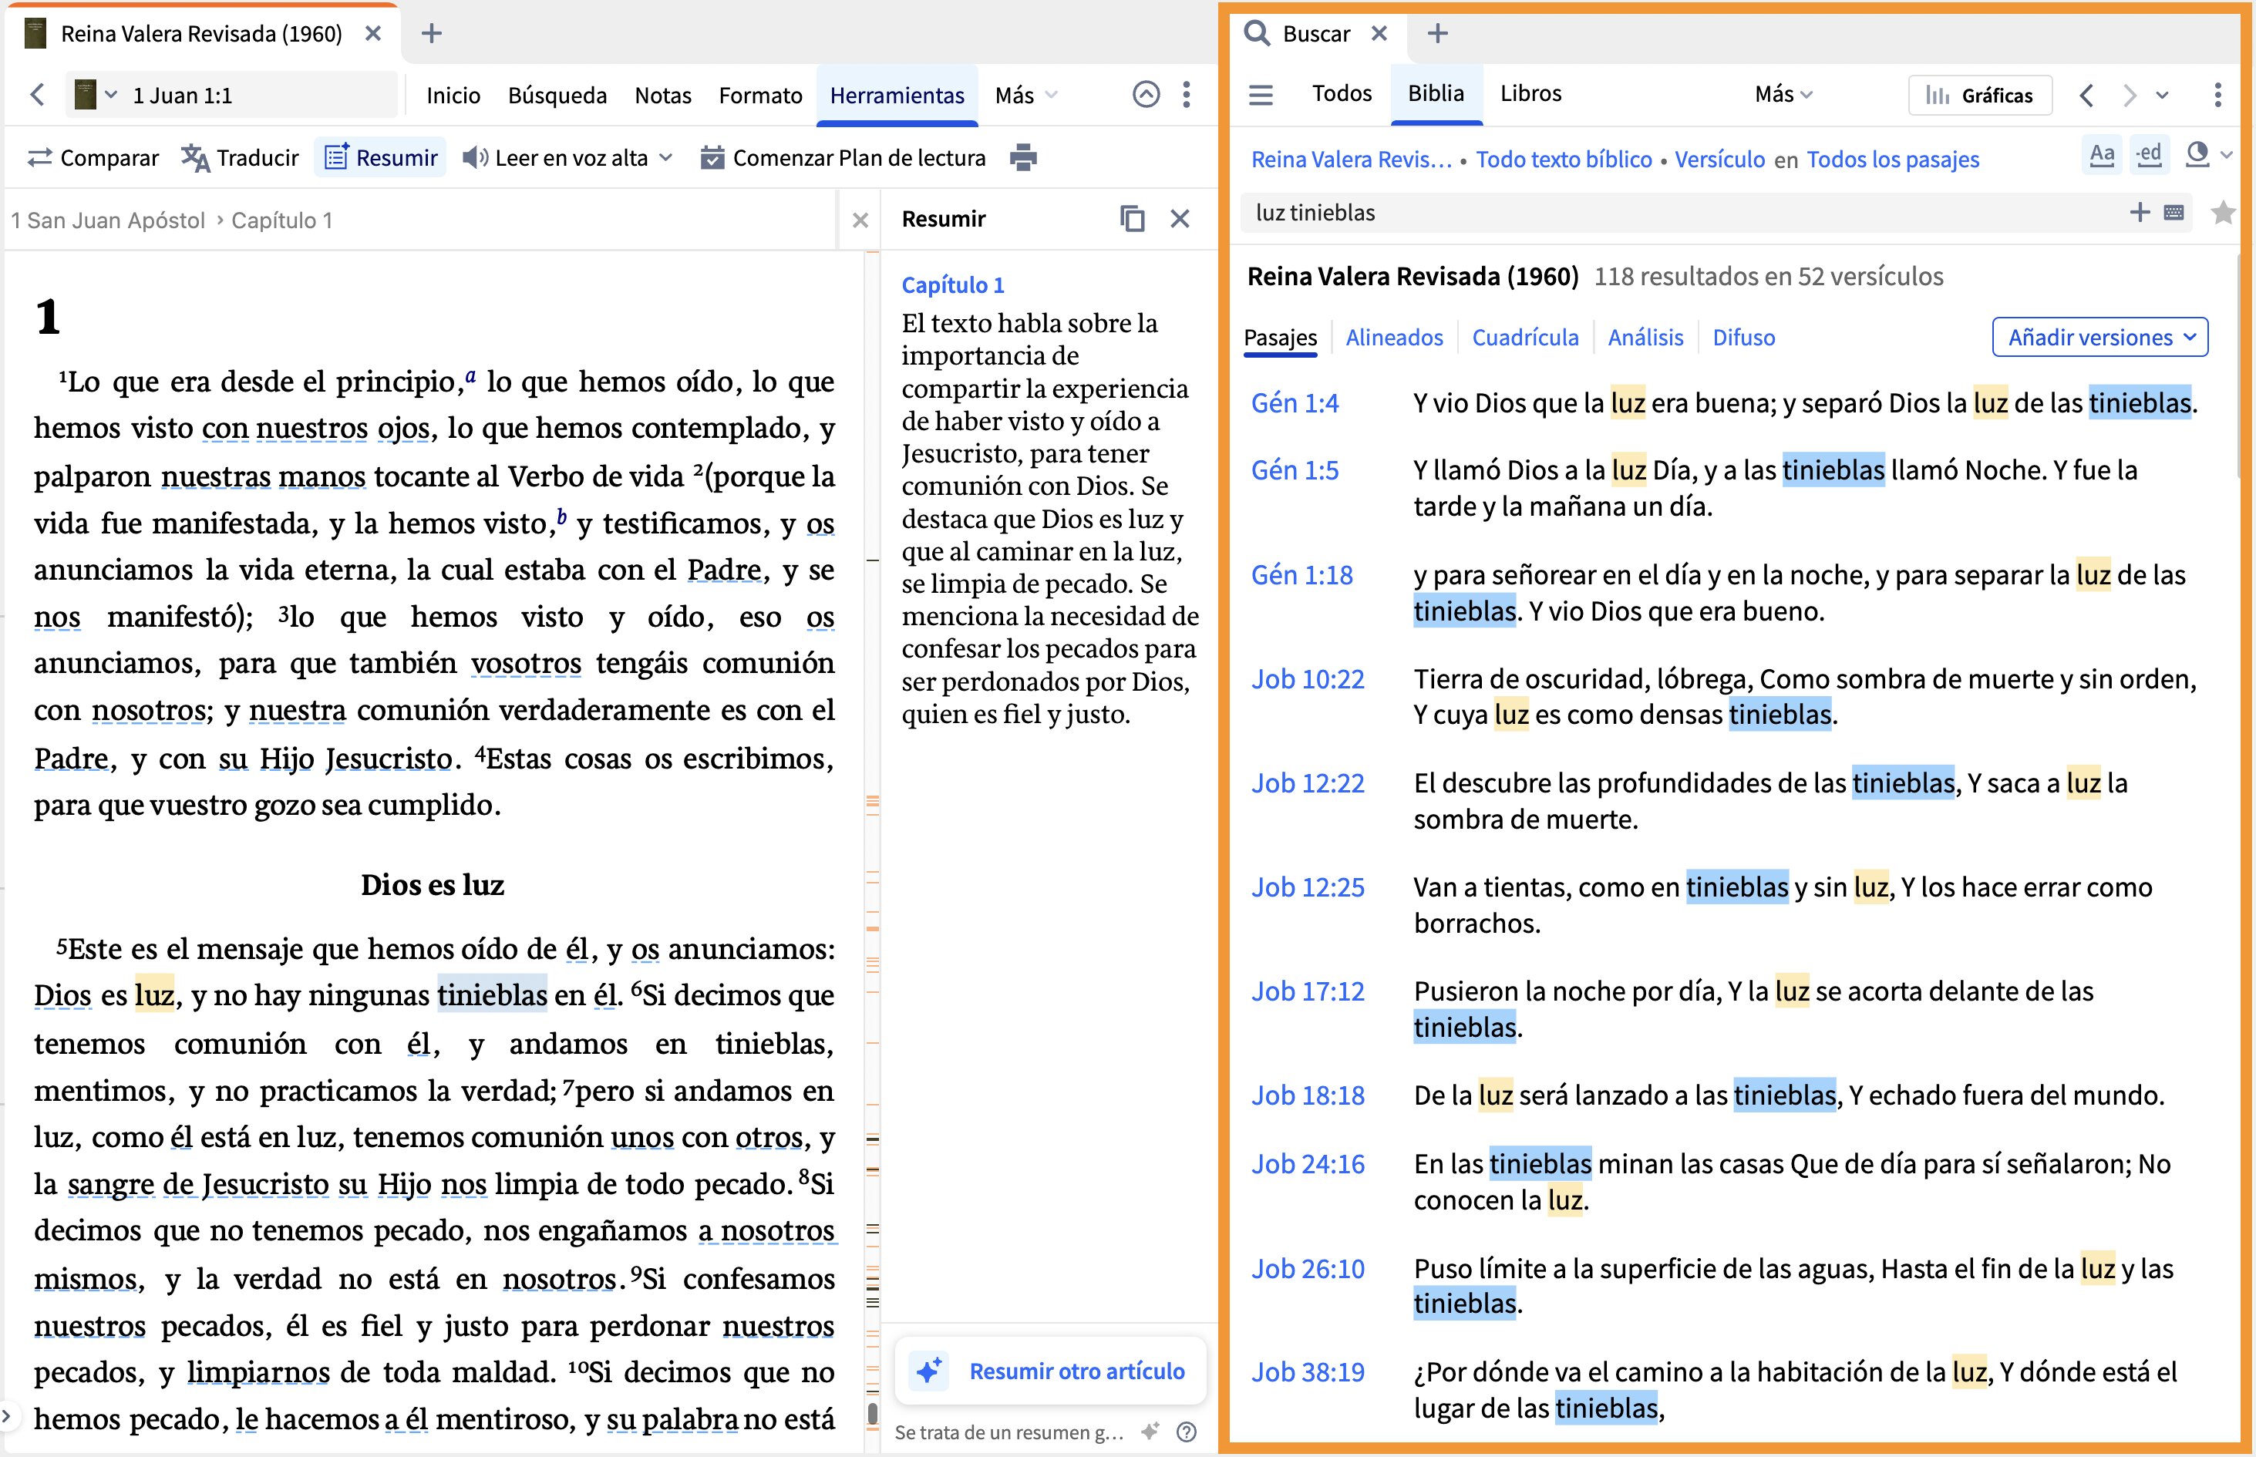Click the plus icon in search field
The height and width of the screenshot is (1457, 2256).
(x=2140, y=212)
